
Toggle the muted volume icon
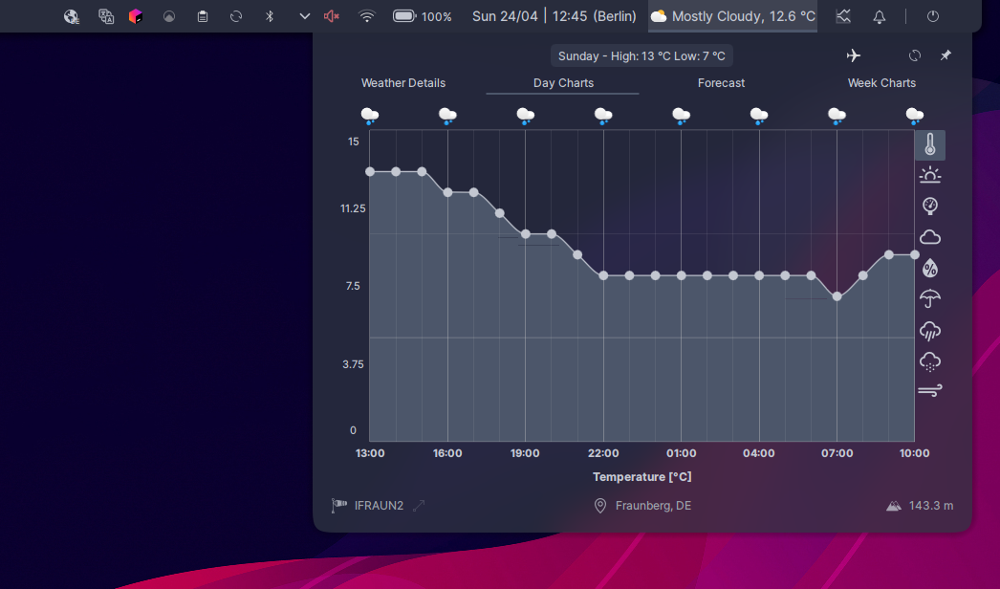(331, 16)
